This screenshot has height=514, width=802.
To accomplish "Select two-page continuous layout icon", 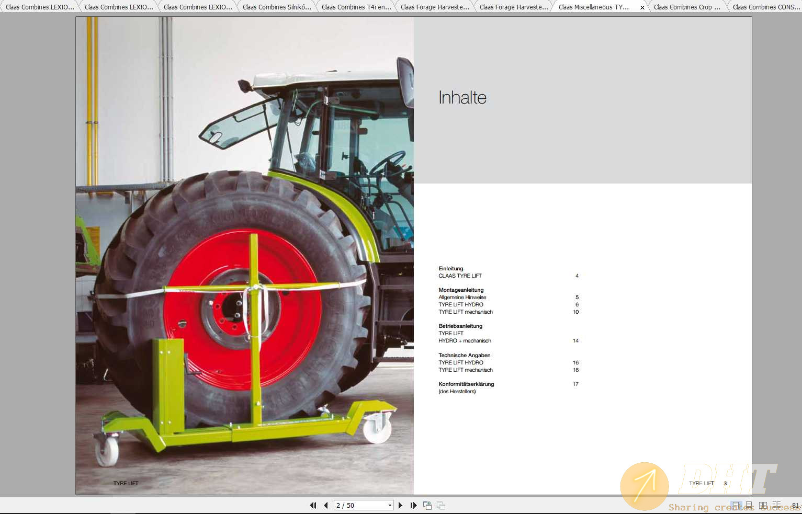I will pyautogui.click(x=776, y=506).
